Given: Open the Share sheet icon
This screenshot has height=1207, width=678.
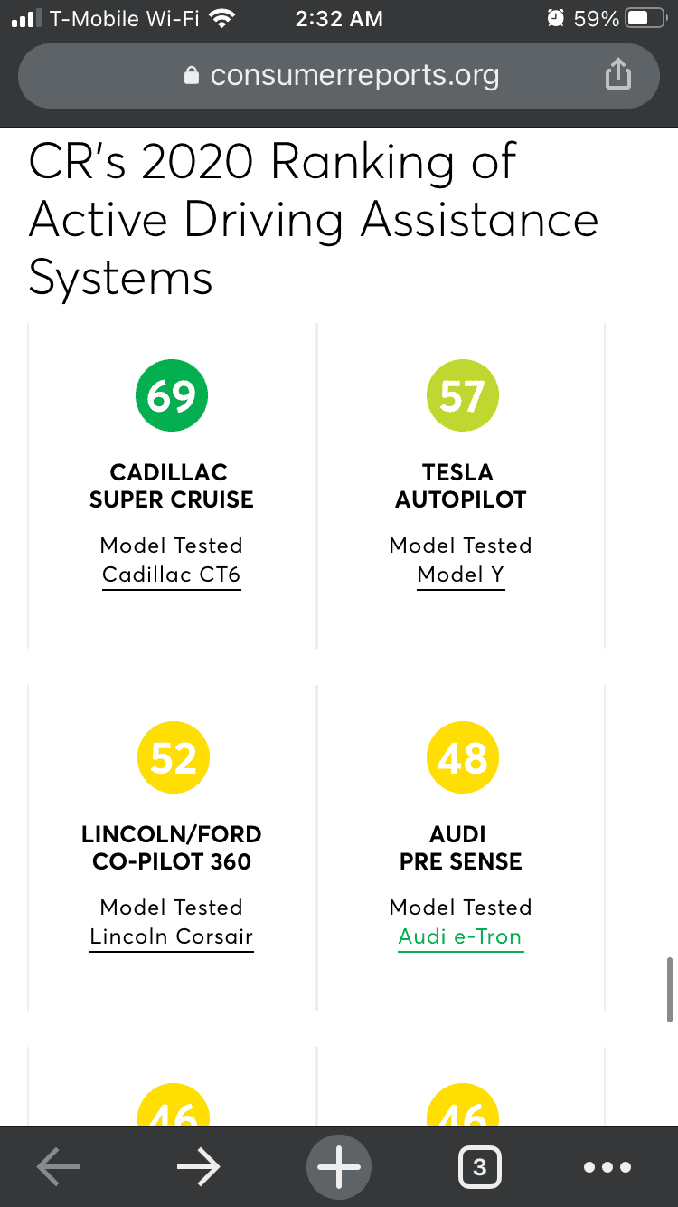Looking at the screenshot, I should (618, 75).
